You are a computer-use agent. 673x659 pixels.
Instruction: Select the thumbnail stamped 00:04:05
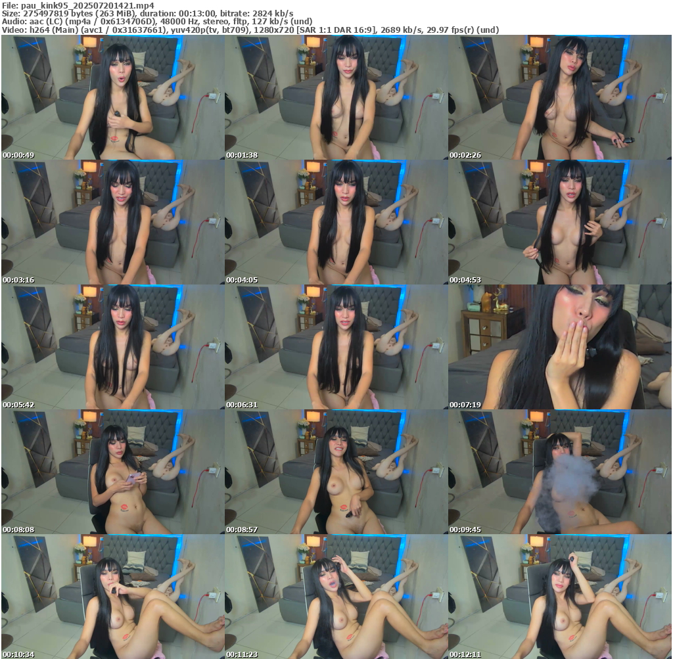336,222
